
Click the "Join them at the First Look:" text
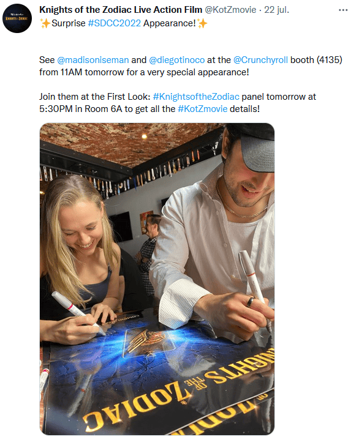[95, 97]
